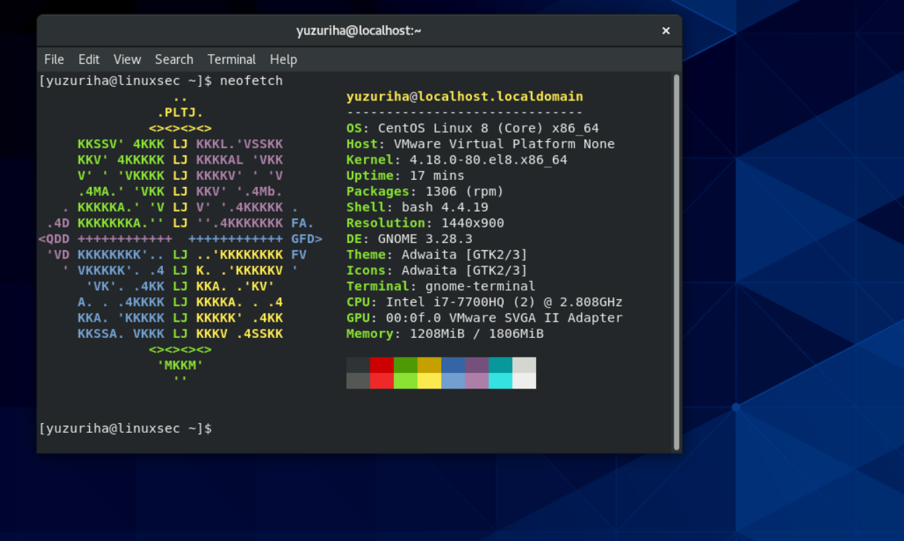Click the dark red swatch in neofetch palette
904x541 pixels.
click(381, 364)
